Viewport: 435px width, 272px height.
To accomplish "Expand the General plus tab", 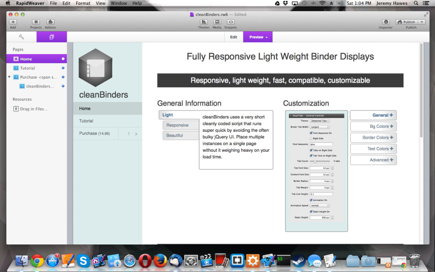I will click(373, 115).
